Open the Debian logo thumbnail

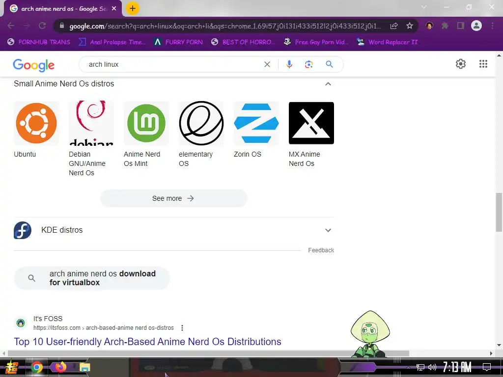[x=91, y=123]
